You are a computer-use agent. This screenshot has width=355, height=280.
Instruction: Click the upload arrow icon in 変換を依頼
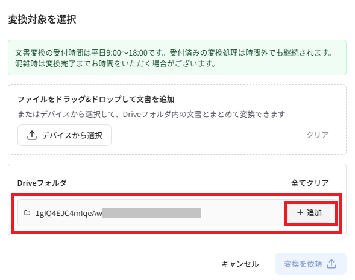(x=331, y=264)
